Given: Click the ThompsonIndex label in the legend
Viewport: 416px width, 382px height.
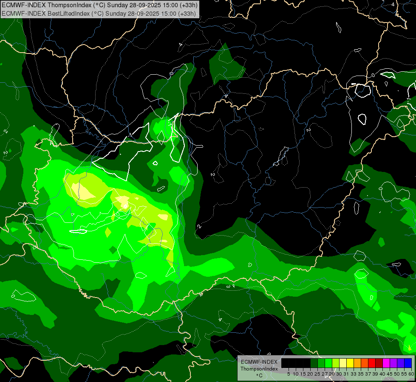Looking at the screenshot, I should click(259, 369).
